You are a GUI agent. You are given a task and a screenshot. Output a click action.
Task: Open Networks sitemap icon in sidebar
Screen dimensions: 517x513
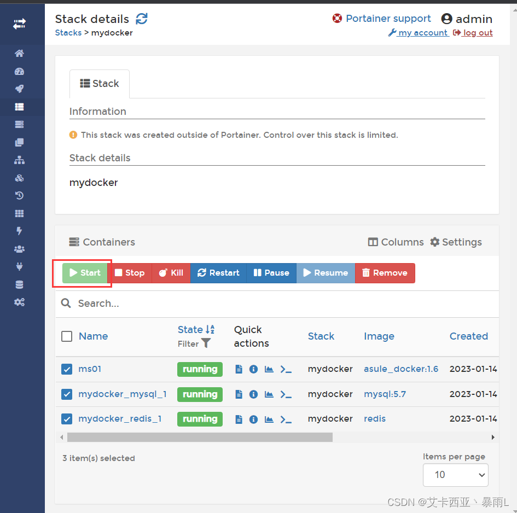click(20, 160)
